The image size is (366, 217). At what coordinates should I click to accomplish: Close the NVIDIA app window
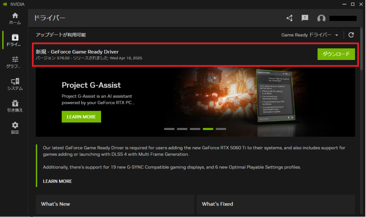point(361,4)
